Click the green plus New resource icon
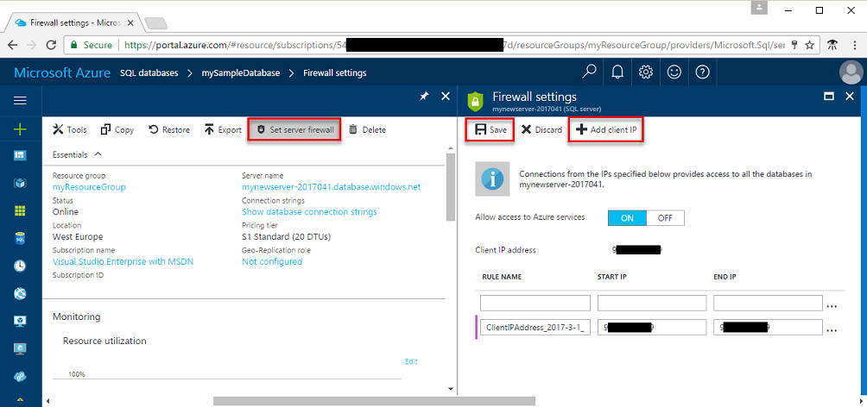This screenshot has width=867, height=407. click(20, 129)
